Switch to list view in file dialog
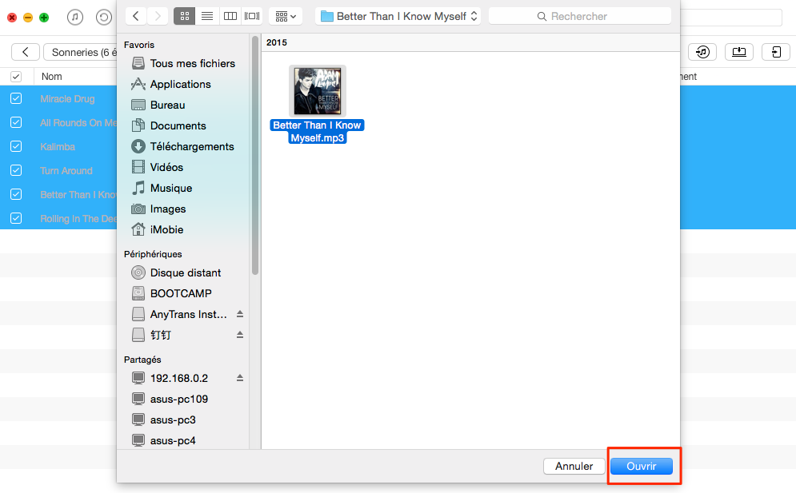Image resolution: width=796 pixels, height=493 pixels. click(207, 16)
